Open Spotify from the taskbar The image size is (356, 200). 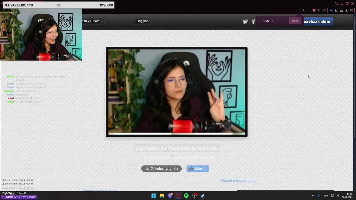[x=186, y=196]
